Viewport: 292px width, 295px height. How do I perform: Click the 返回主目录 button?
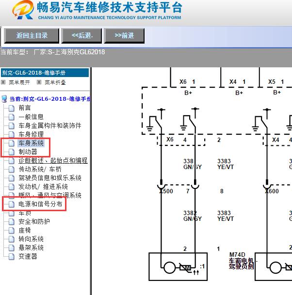point(32,36)
